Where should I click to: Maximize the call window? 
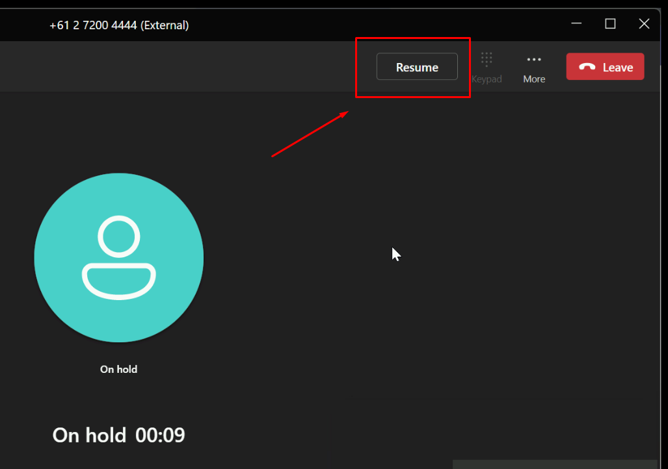pyautogui.click(x=610, y=24)
